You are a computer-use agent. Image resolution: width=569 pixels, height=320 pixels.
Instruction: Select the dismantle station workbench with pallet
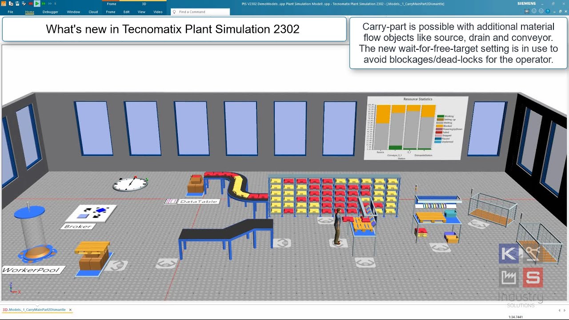pos(363,227)
